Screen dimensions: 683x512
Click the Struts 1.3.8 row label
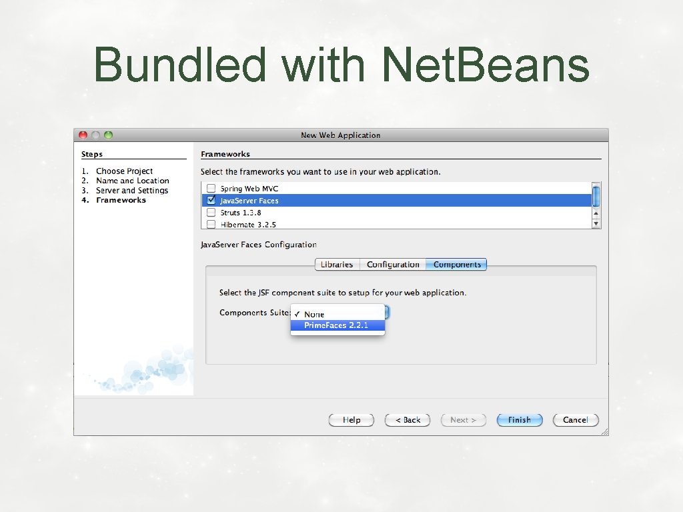(240, 213)
